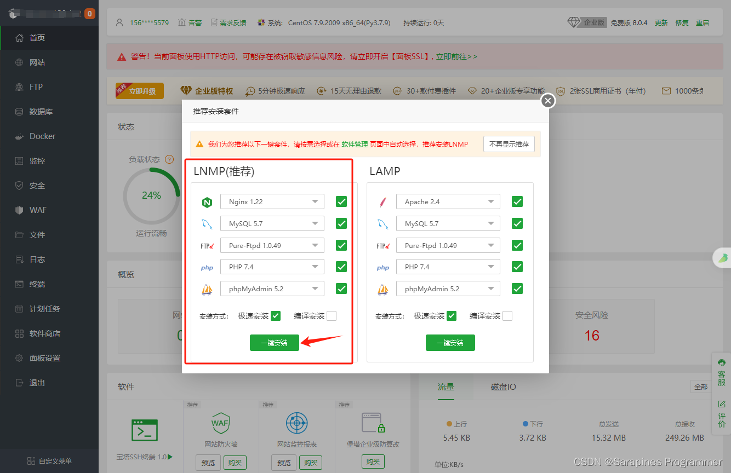Uncheck the Nginx 1.22 checkbox in LNMP
Viewport: 731px width, 473px height.
(341, 202)
